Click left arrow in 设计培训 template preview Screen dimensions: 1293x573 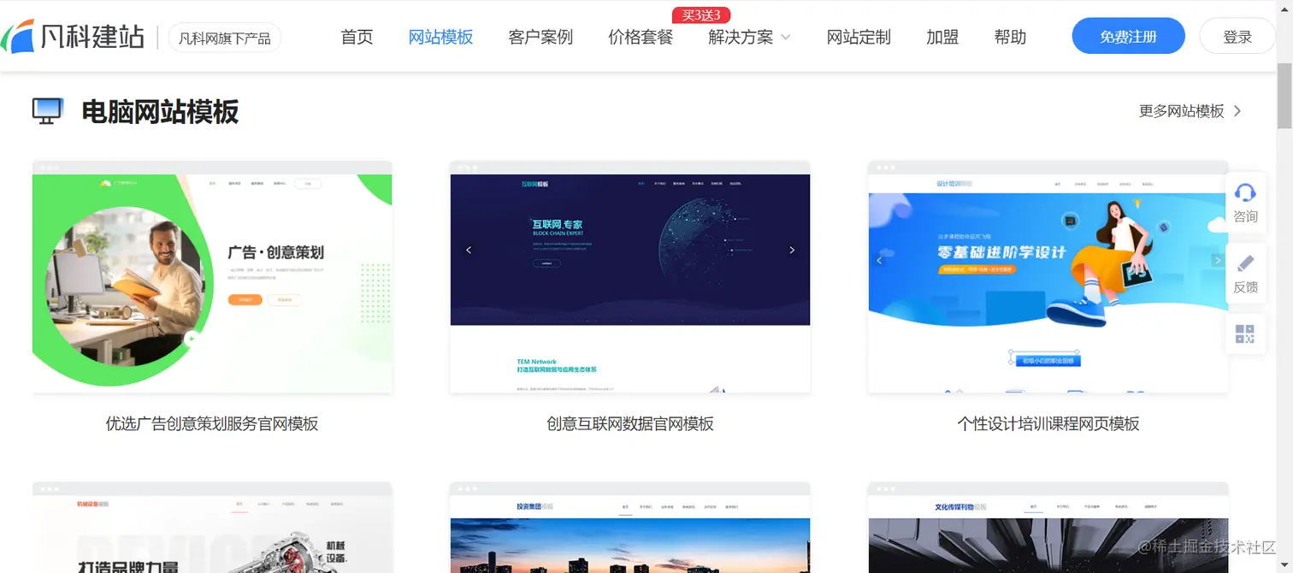click(879, 260)
